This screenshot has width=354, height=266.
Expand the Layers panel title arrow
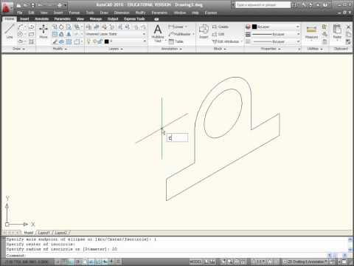(122, 49)
